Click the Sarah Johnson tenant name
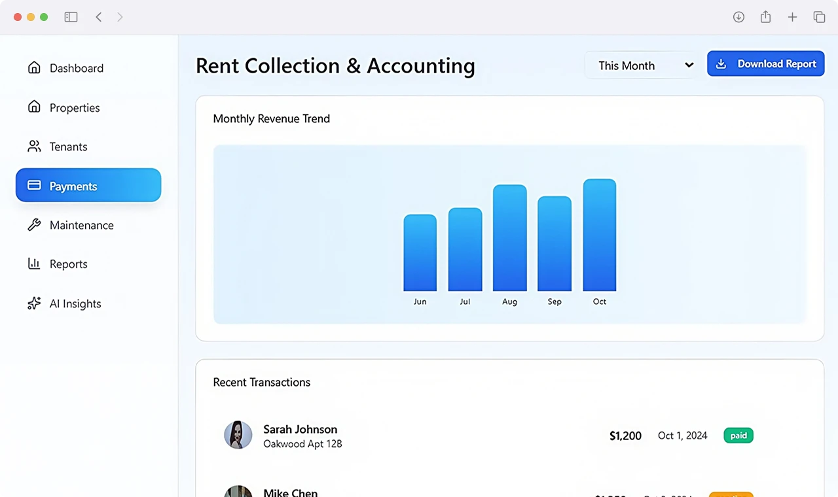 click(301, 429)
